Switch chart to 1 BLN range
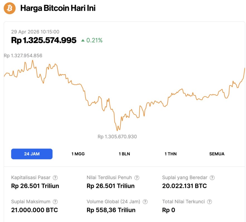Screen dimensions: 246x222 coord(124,154)
